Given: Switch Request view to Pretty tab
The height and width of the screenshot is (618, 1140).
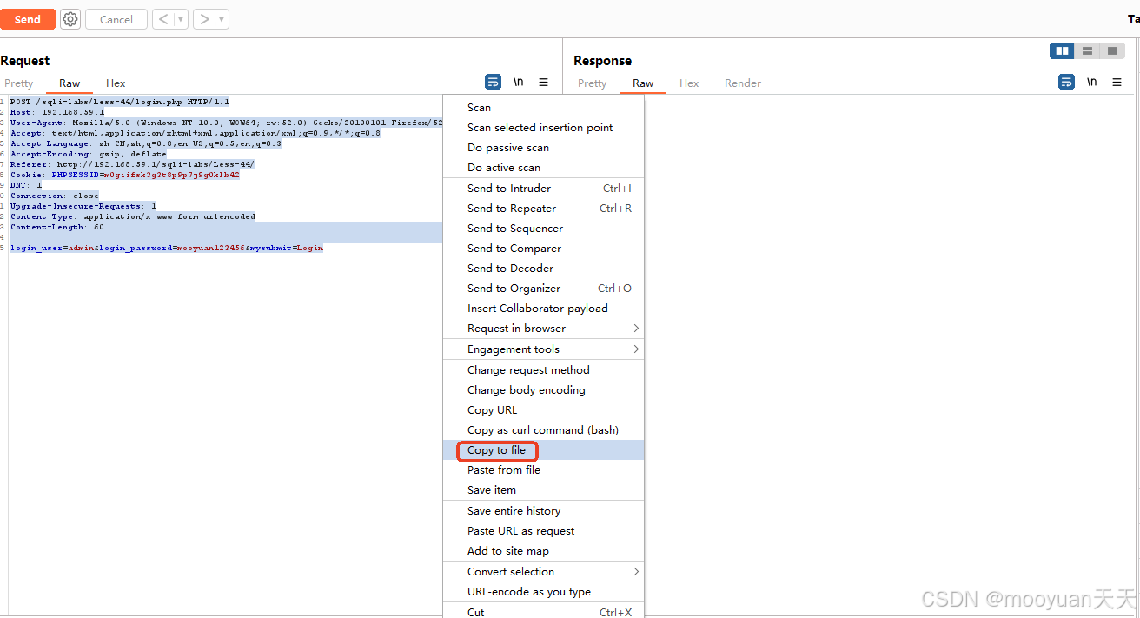Looking at the screenshot, I should (x=19, y=83).
